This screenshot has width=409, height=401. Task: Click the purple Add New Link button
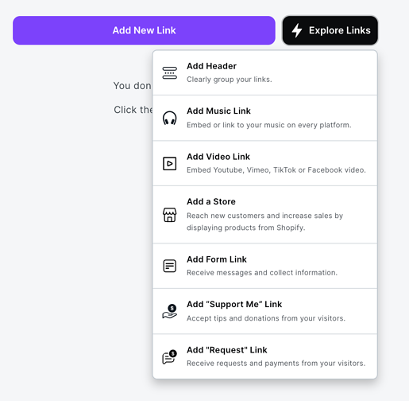pos(144,30)
